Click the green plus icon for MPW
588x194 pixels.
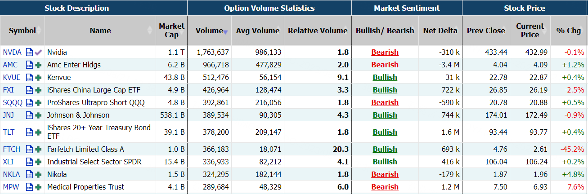click(38, 187)
